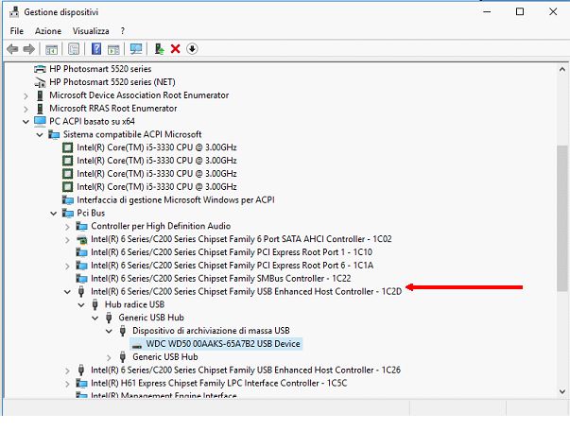Select USB Enhanced Host Controller 1C2D plug icon

coord(81,291)
